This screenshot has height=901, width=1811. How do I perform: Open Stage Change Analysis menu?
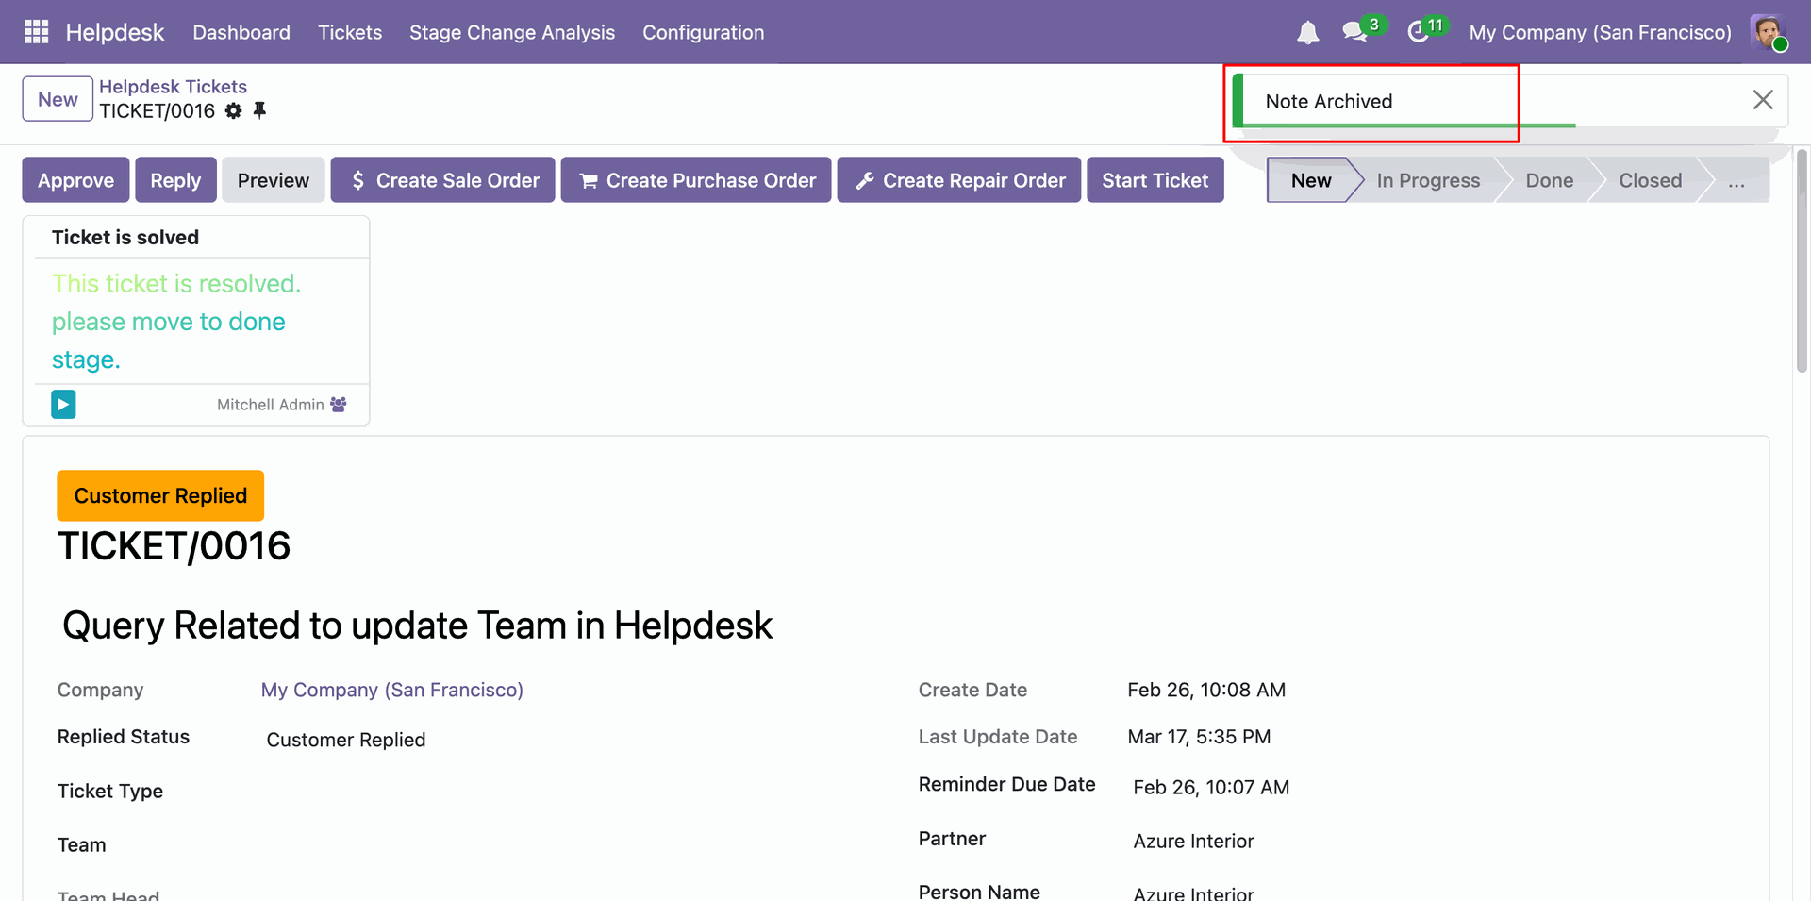[511, 32]
